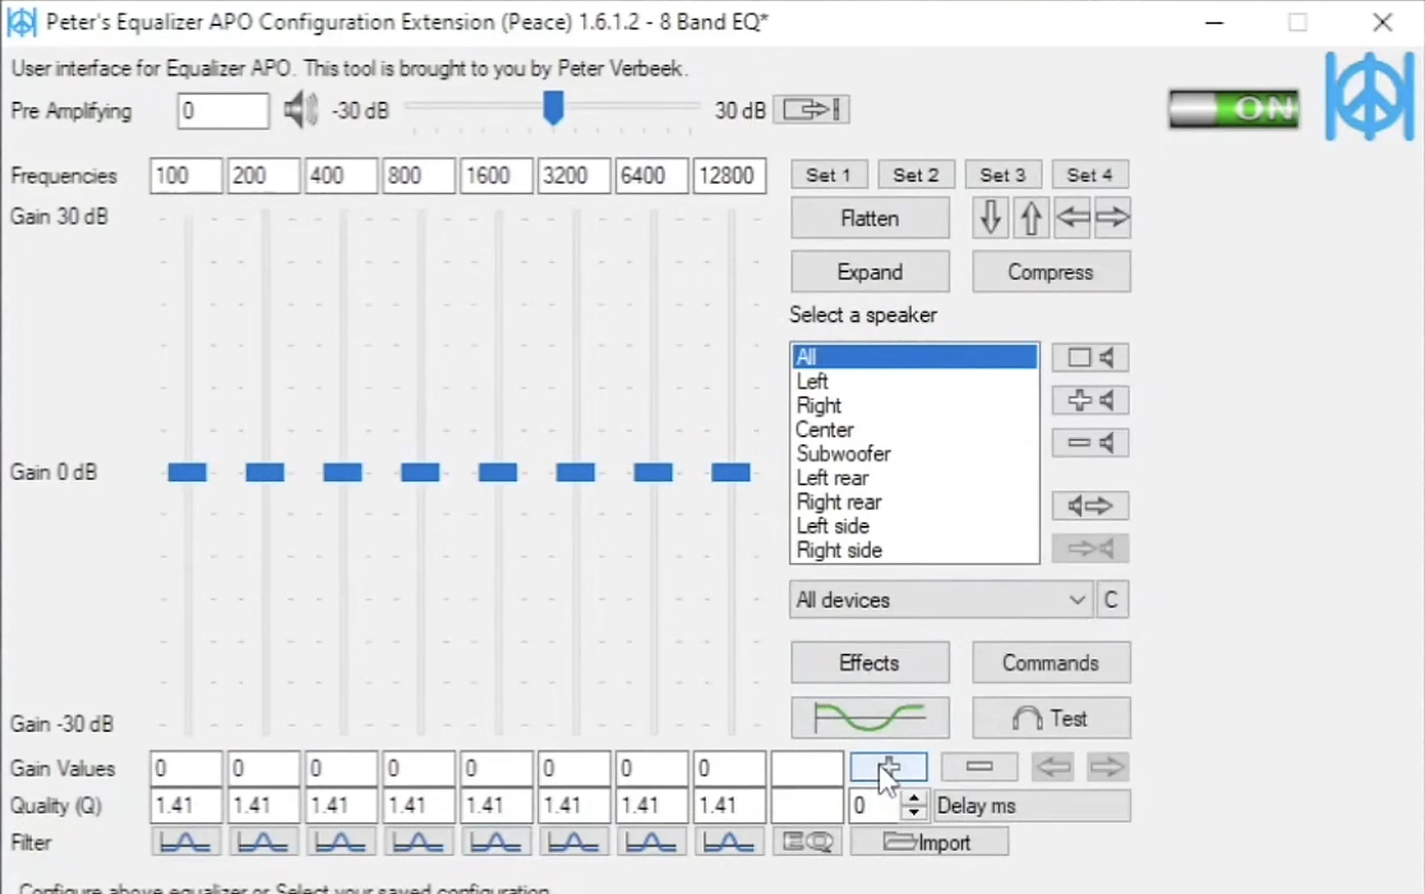Screen dimensions: 1425x894
Task: Click the EQ magnifier filter button
Action: coord(808,842)
